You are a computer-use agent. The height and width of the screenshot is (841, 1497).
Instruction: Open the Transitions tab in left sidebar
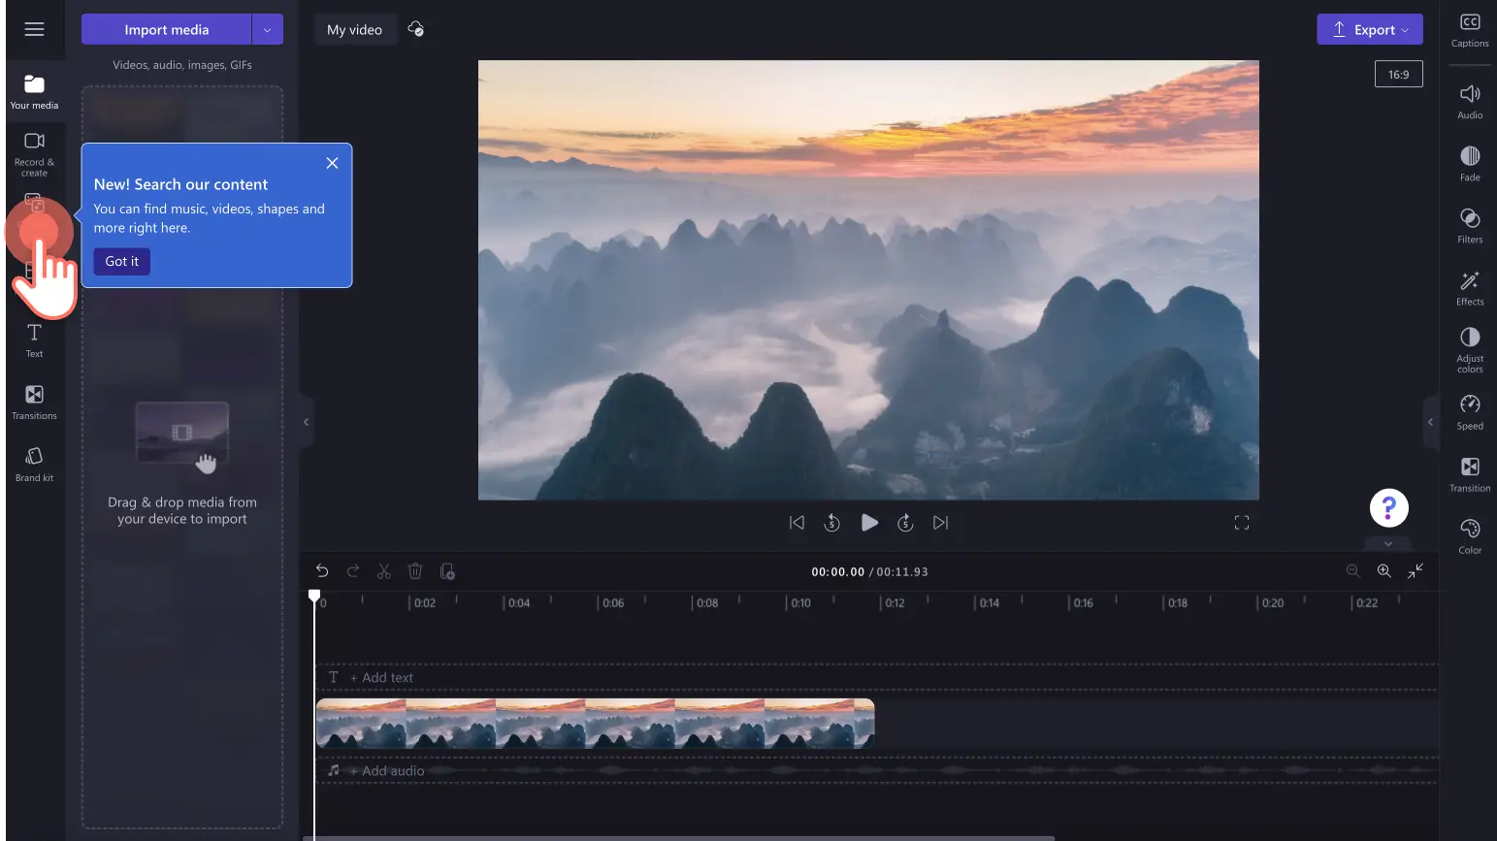[x=34, y=402]
